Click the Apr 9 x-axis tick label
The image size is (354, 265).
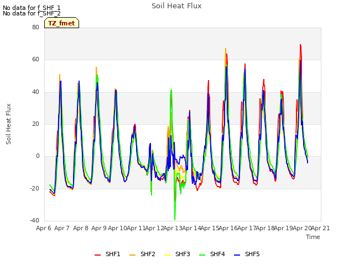99,228
